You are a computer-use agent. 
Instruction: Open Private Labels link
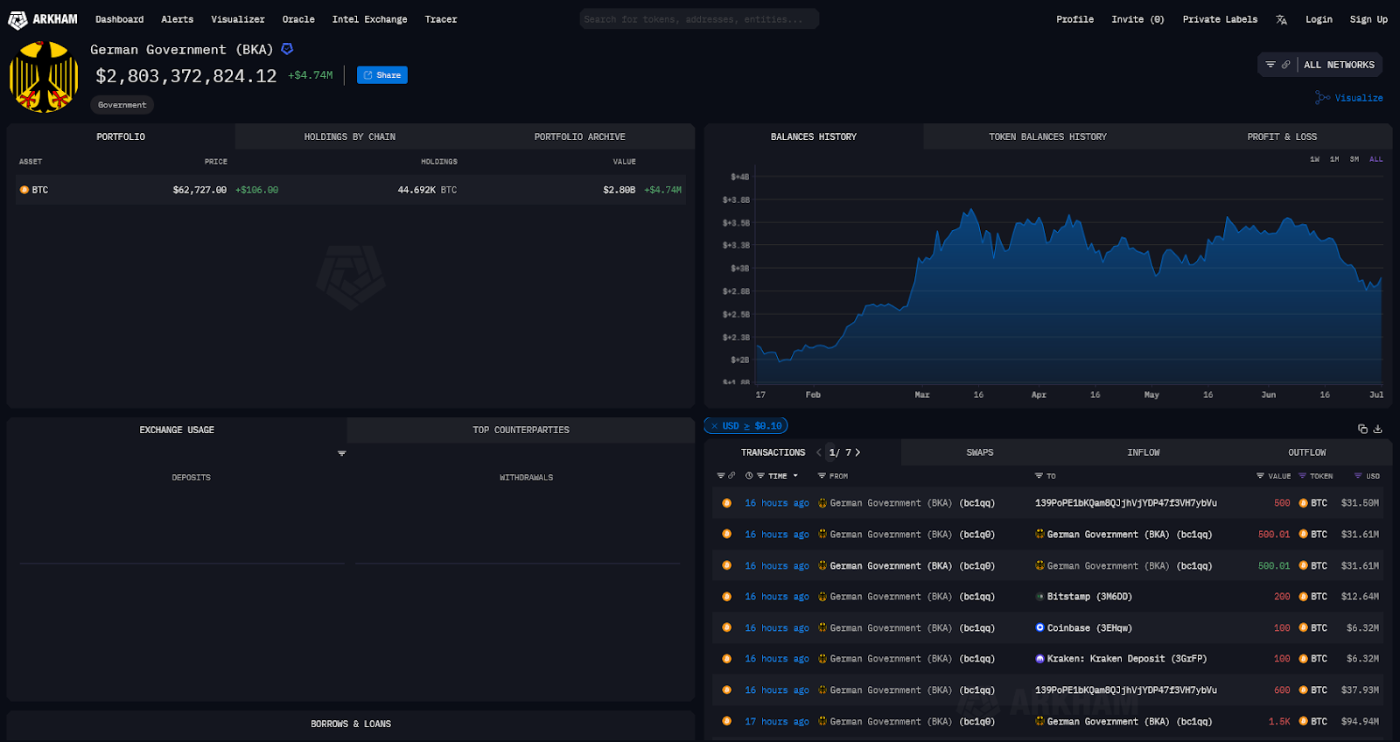(x=1220, y=19)
